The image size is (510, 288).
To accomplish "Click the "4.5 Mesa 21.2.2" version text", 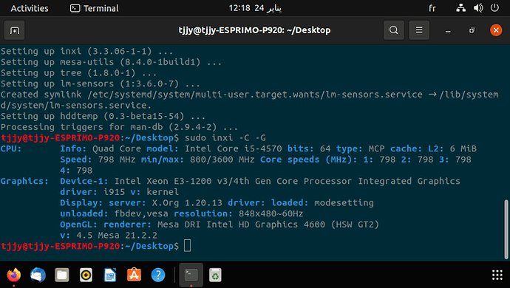I will pyautogui.click(x=117, y=236).
